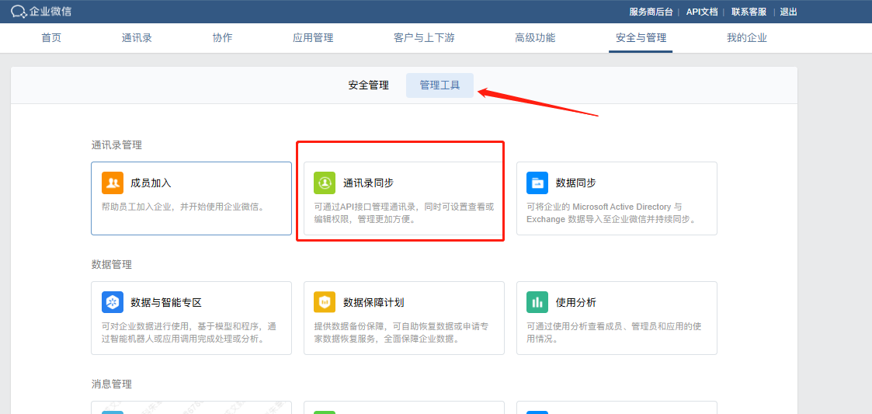872x414 pixels.
Task: Switch to the 安全管理 sub-tab
Action: (x=369, y=85)
